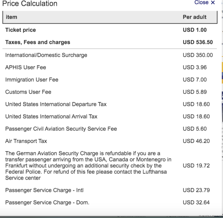Click the German Aviation Security Charge paragraph
Screen dimensions: 223x218
pyautogui.click(x=88, y=166)
